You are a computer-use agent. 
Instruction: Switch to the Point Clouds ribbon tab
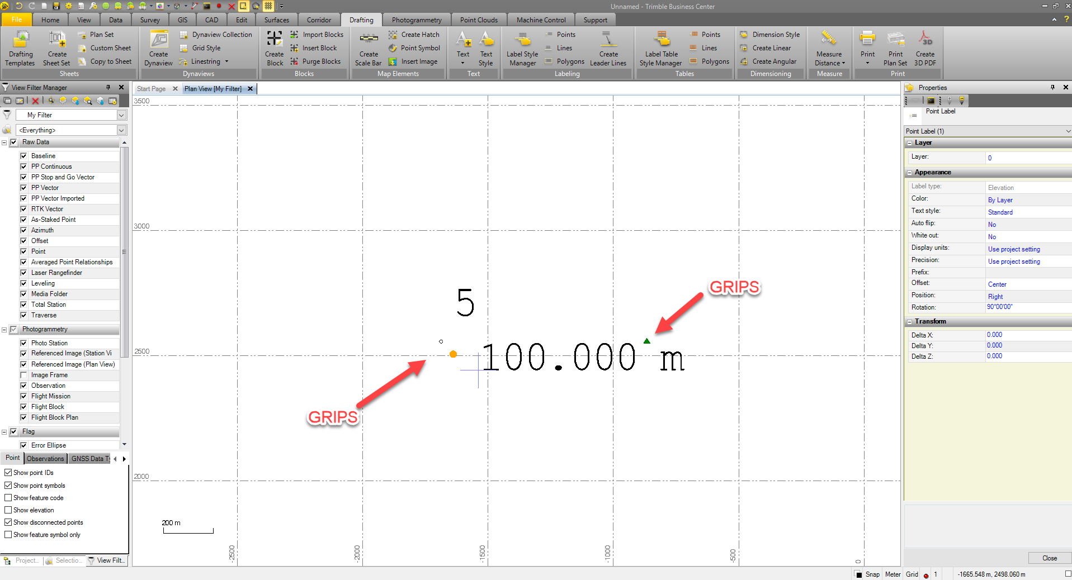click(x=478, y=20)
